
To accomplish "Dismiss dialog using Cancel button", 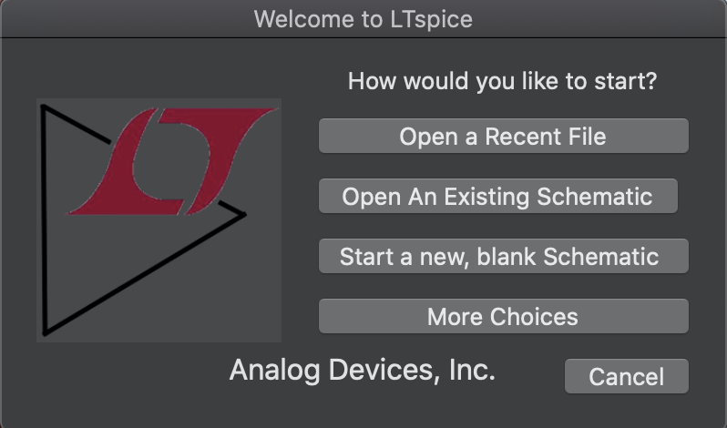I will coord(627,376).
